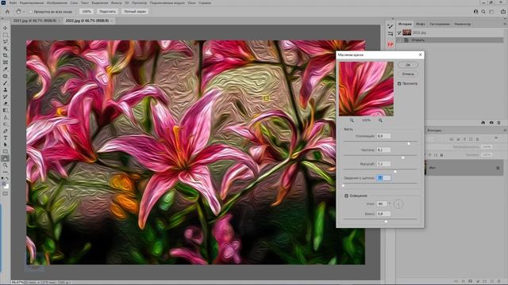Click Отмена in the Oil Paint dialog
This screenshot has width=508, height=285.
click(408, 74)
